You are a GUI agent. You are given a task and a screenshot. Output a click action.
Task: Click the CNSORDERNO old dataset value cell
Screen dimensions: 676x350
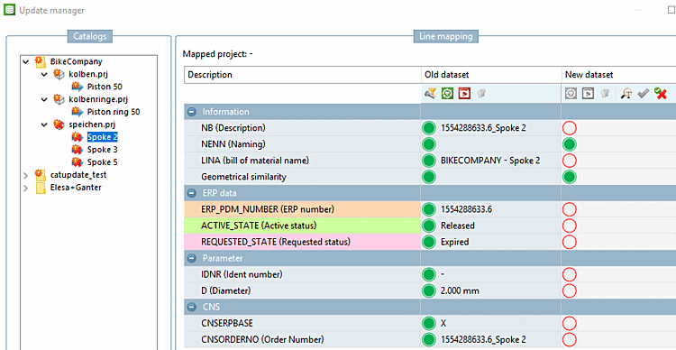pos(490,340)
